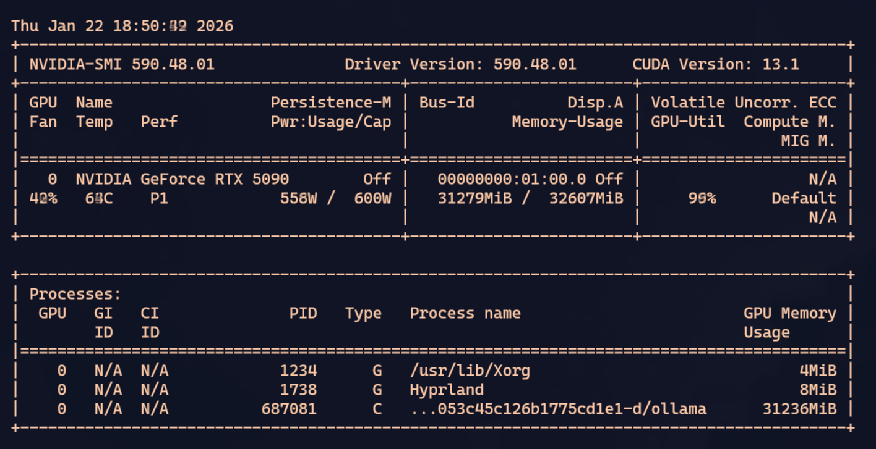Click the Processes: section heading
876x449 pixels.
(x=75, y=294)
